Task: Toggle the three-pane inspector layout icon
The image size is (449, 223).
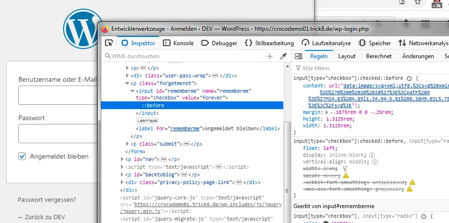Action: click(298, 56)
